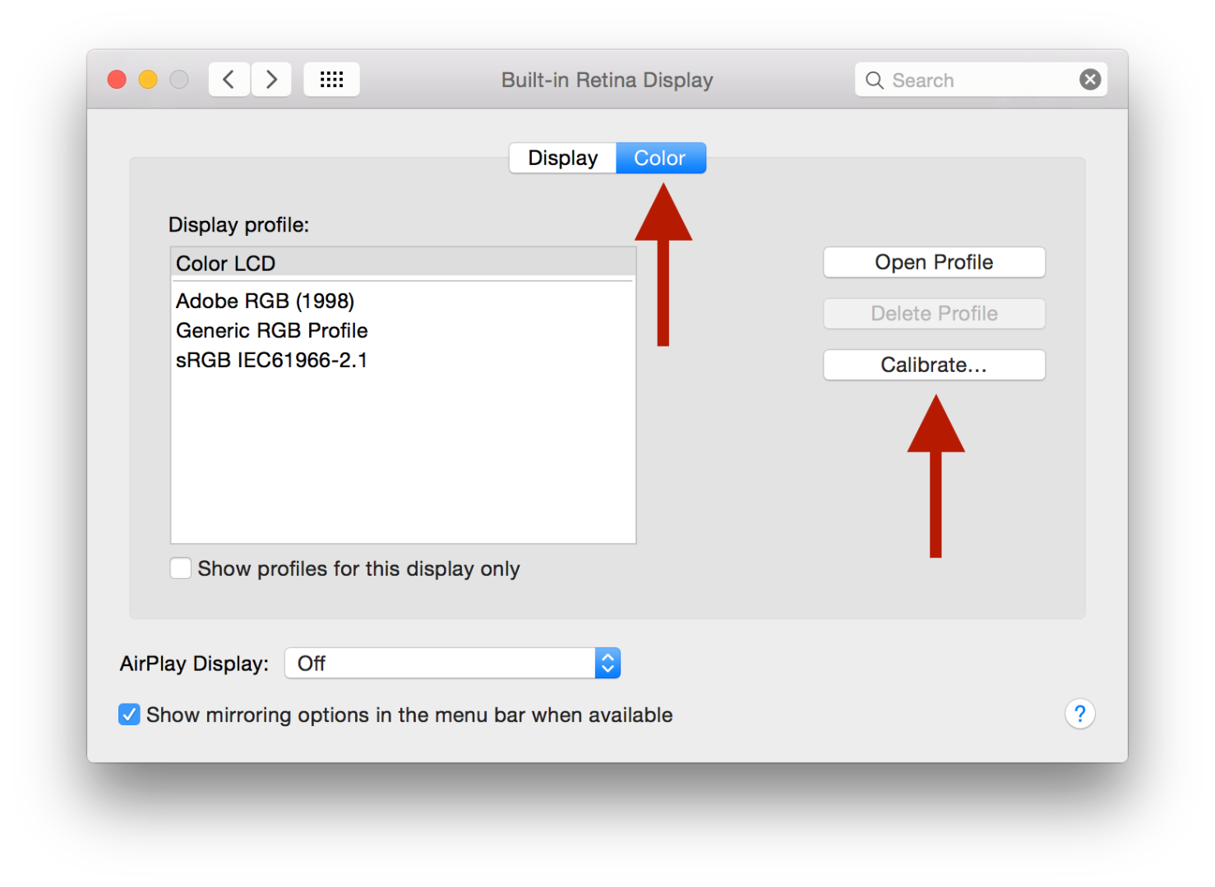Click the green zoom icon

(x=179, y=79)
